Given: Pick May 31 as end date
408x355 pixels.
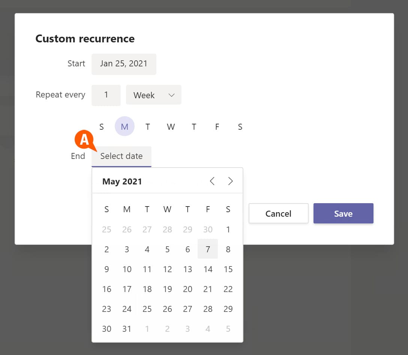Looking at the screenshot, I should [127, 329].
